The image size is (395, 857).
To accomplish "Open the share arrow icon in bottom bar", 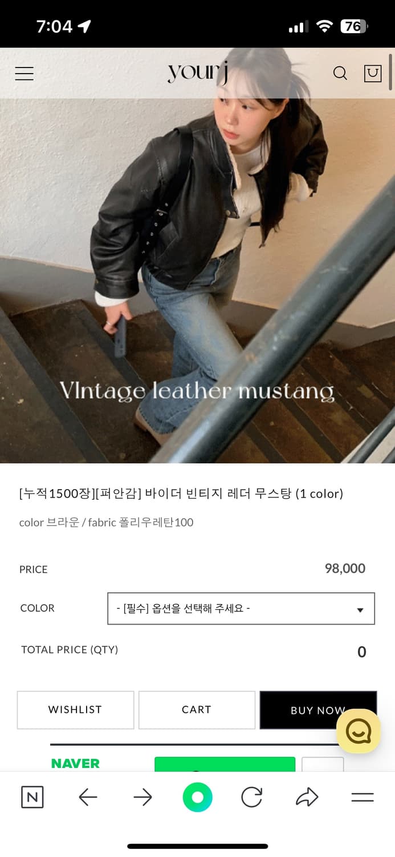I will 307,796.
